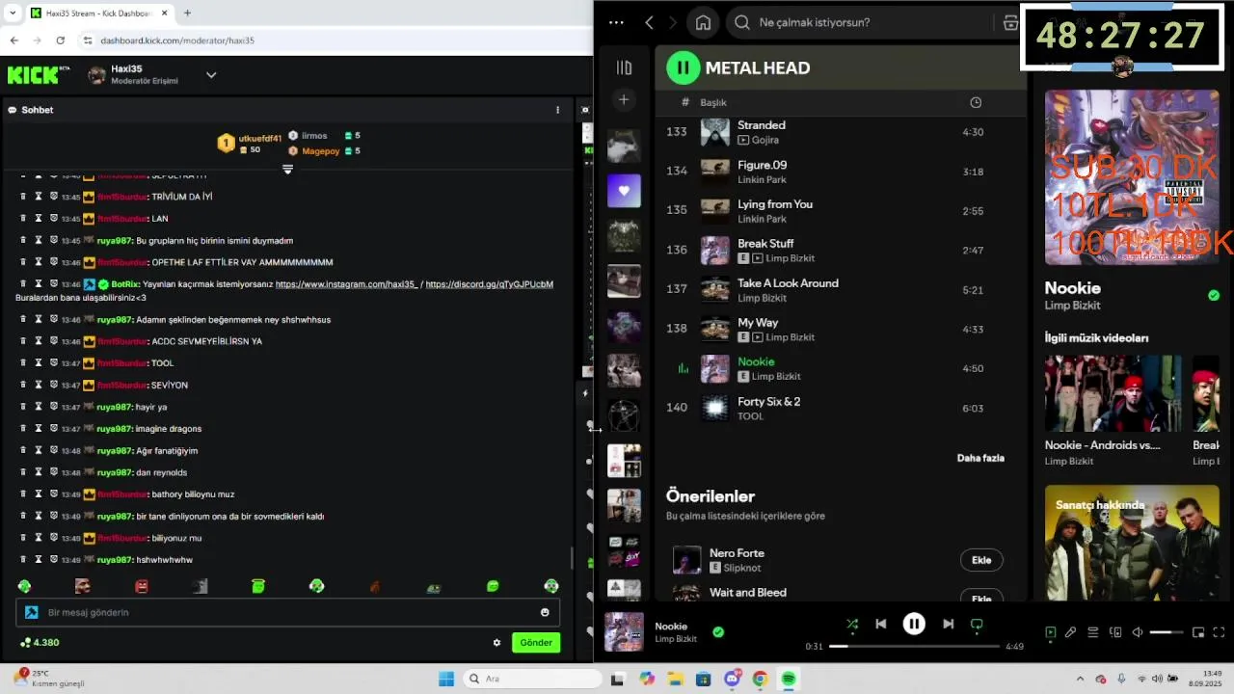Go back in Spotify navigation

tap(650, 22)
